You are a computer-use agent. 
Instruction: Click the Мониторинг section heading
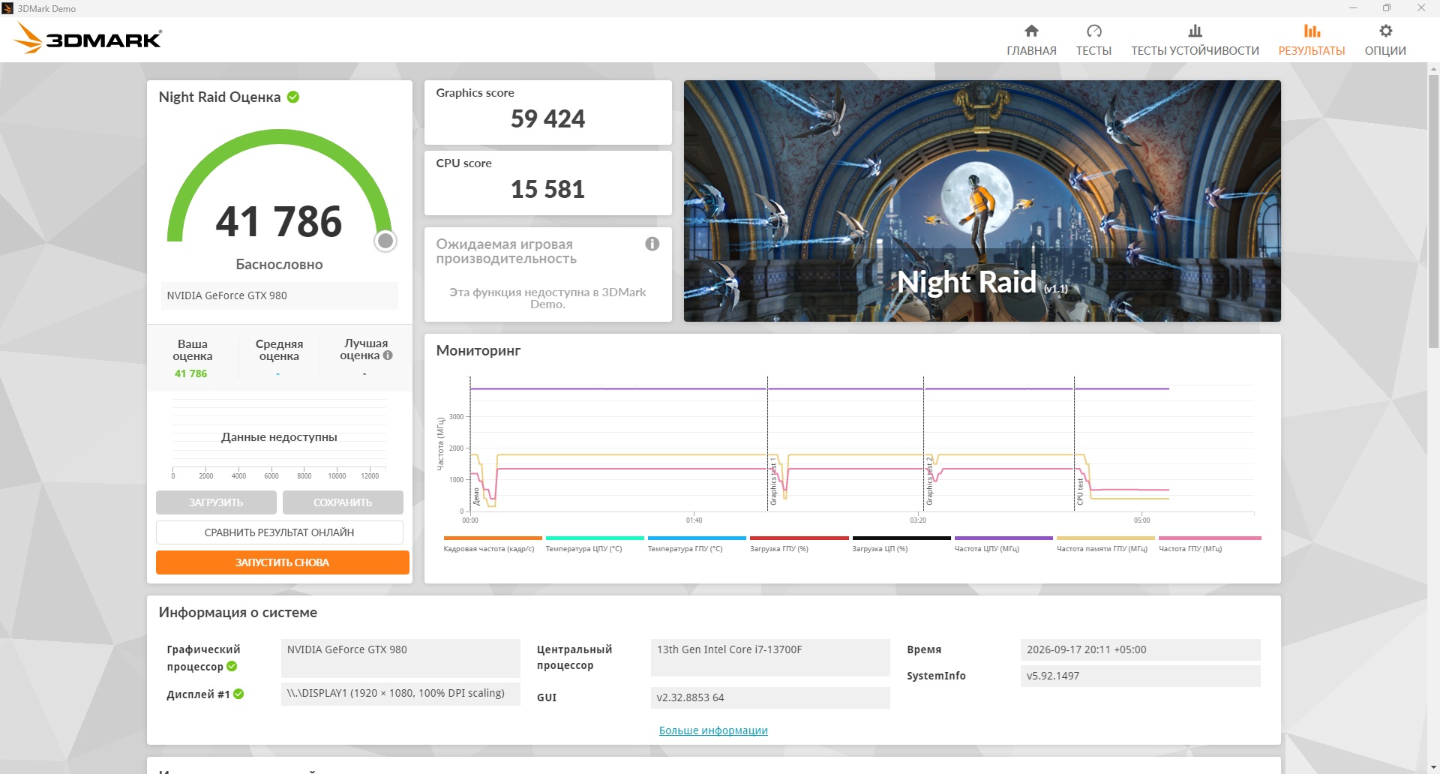pos(478,350)
